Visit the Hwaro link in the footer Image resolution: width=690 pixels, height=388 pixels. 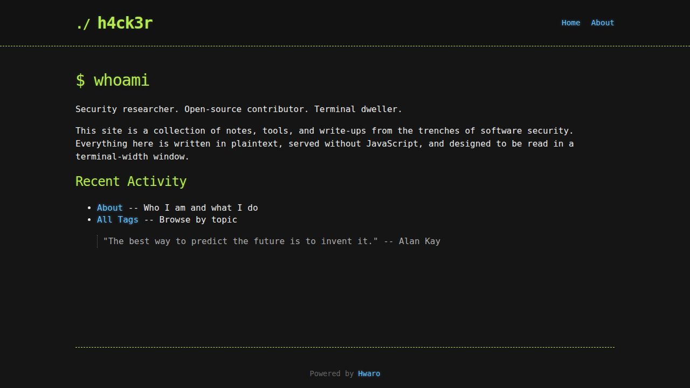tap(369, 373)
